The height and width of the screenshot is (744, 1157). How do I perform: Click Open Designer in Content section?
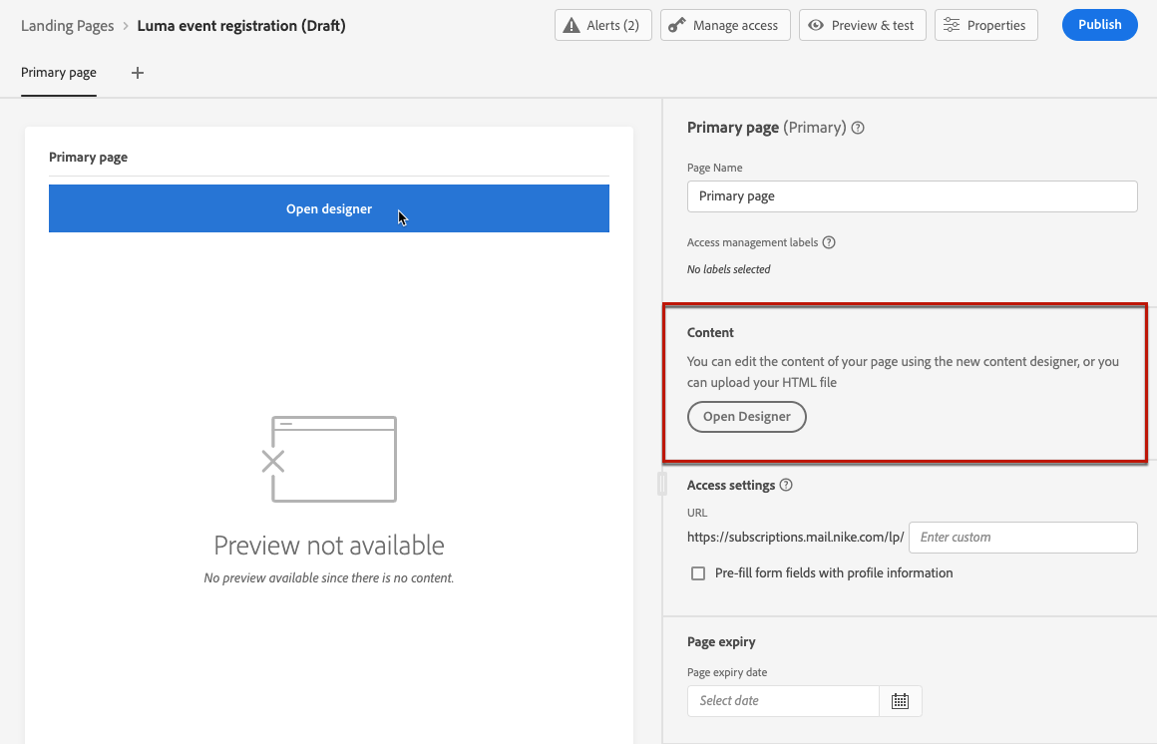click(746, 417)
